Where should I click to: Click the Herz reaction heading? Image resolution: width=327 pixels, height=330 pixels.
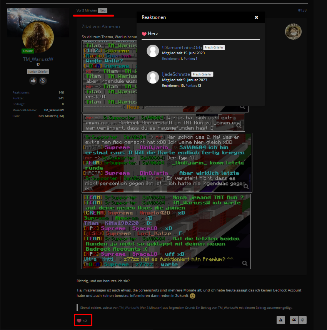(x=150, y=34)
